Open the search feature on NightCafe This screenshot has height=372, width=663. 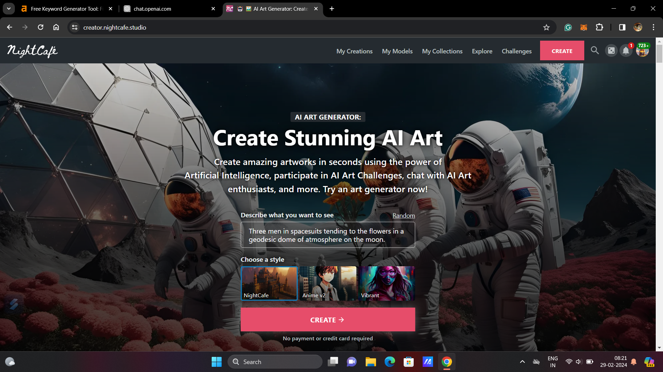click(x=595, y=50)
